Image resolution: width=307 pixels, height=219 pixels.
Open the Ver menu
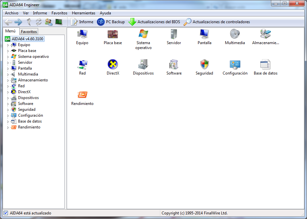(26, 13)
